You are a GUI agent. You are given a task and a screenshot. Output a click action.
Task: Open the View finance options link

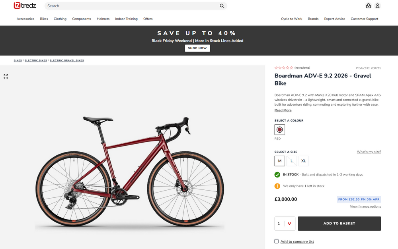click(365, 206)
